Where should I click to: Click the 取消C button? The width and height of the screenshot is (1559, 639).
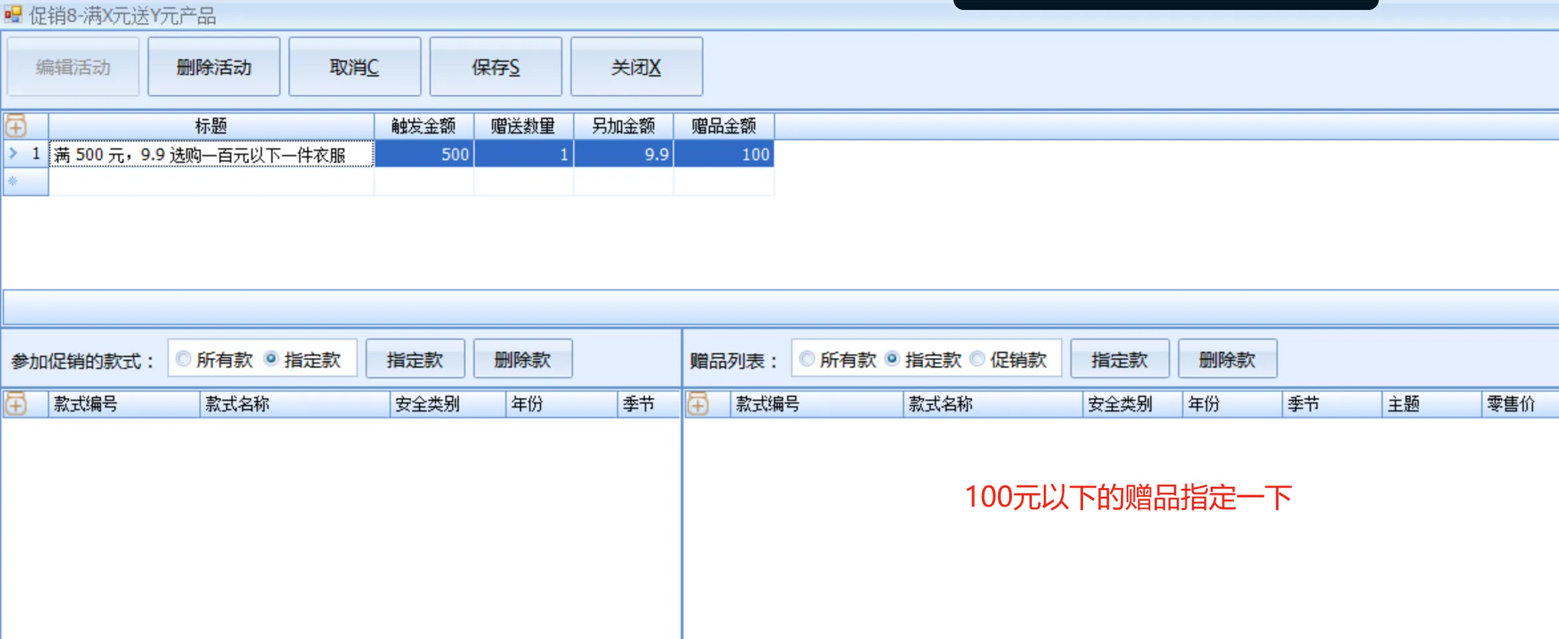[354, 67]
